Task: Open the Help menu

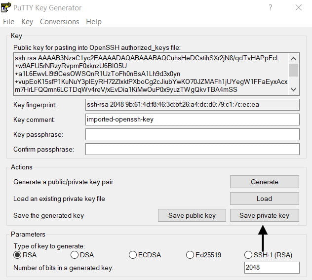Action: click(x=94, y=22)
